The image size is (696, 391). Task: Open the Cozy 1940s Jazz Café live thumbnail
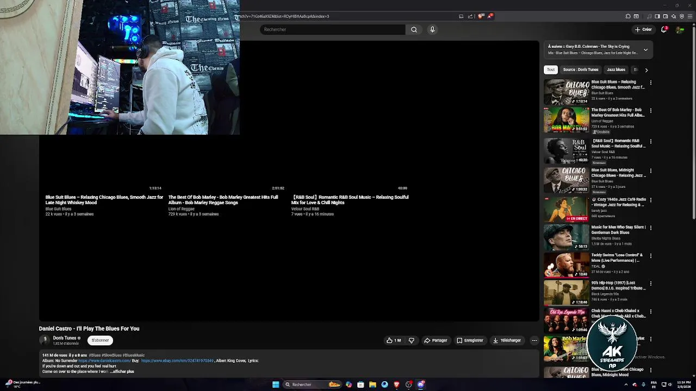pos(566,209)
